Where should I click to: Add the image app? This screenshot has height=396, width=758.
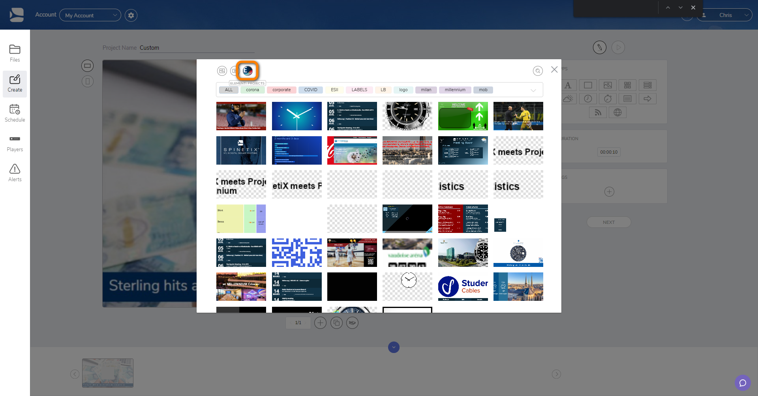pos(608,85)
